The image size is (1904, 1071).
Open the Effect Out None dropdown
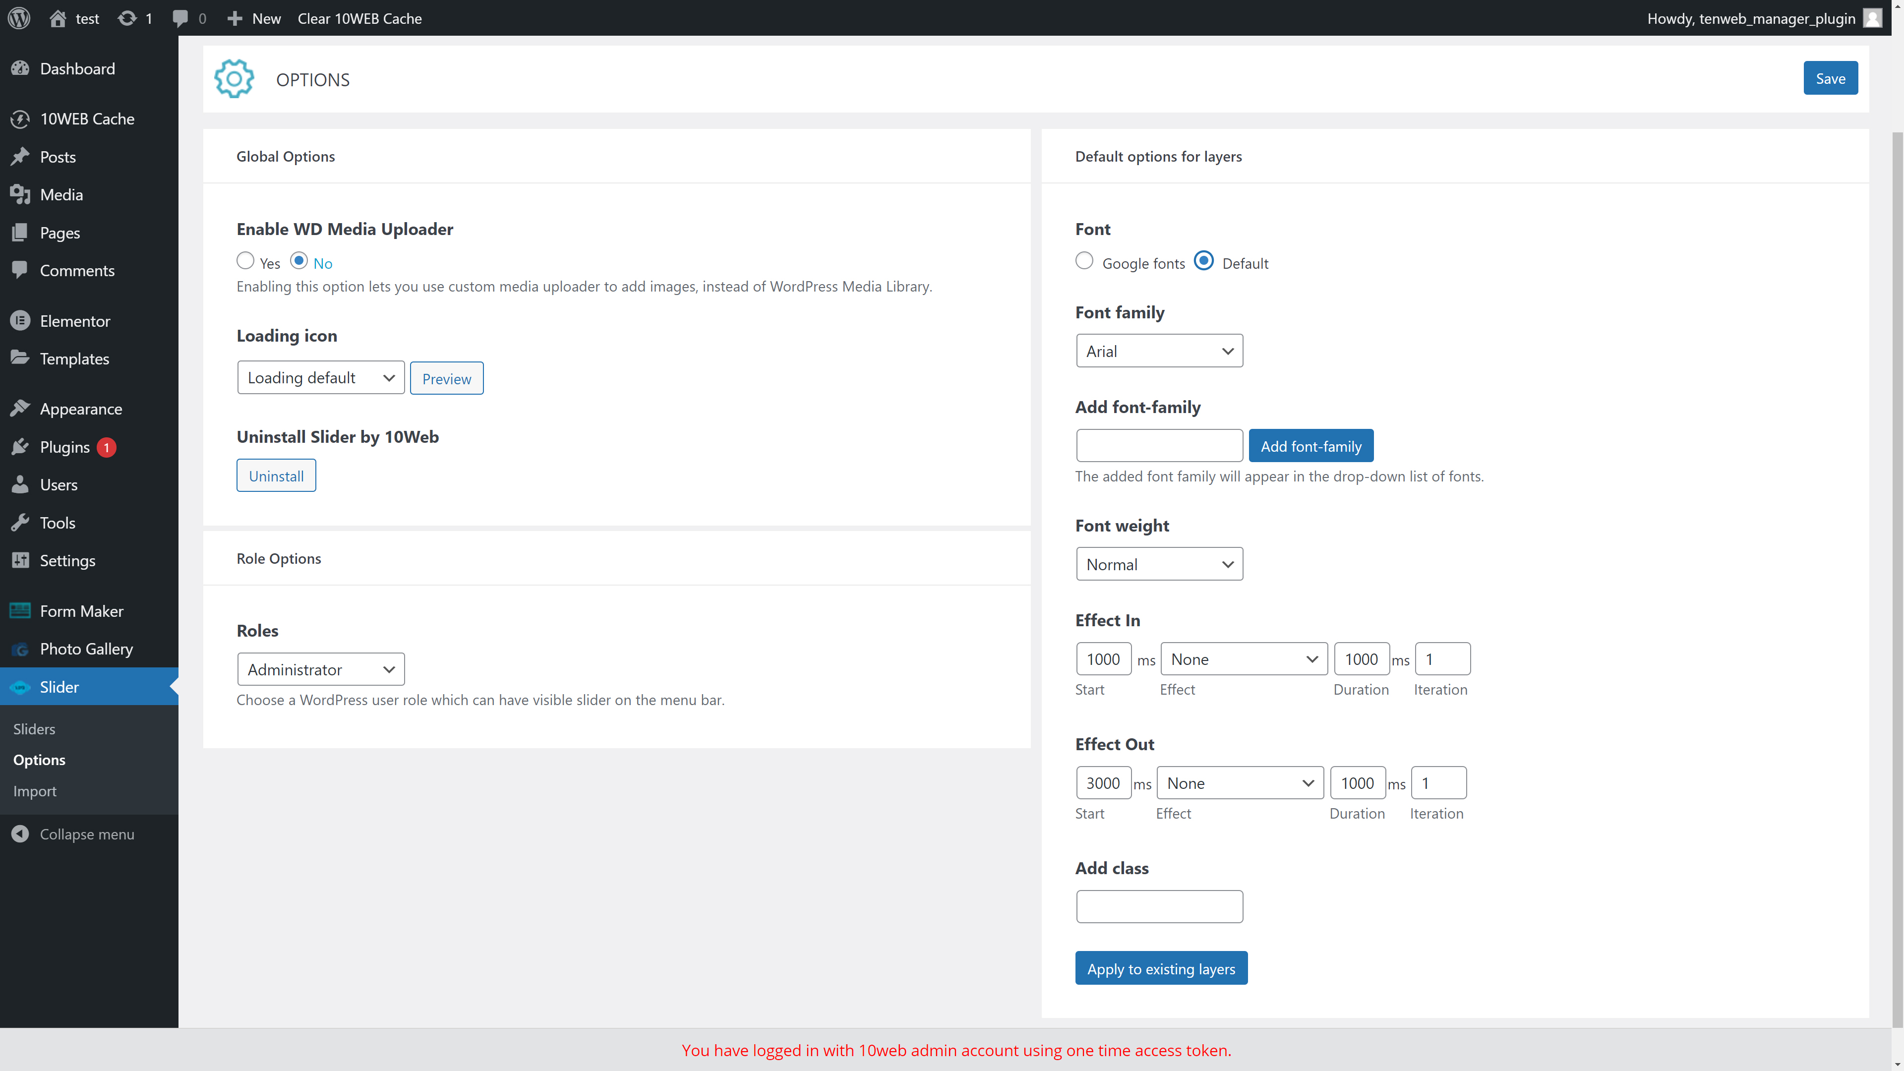click(1240, 782)
